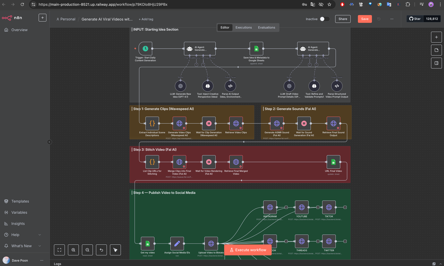Zoom out on the workflow canvas

[87, 250]
